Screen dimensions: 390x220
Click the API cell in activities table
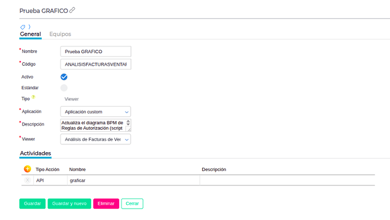click(50, 180)
